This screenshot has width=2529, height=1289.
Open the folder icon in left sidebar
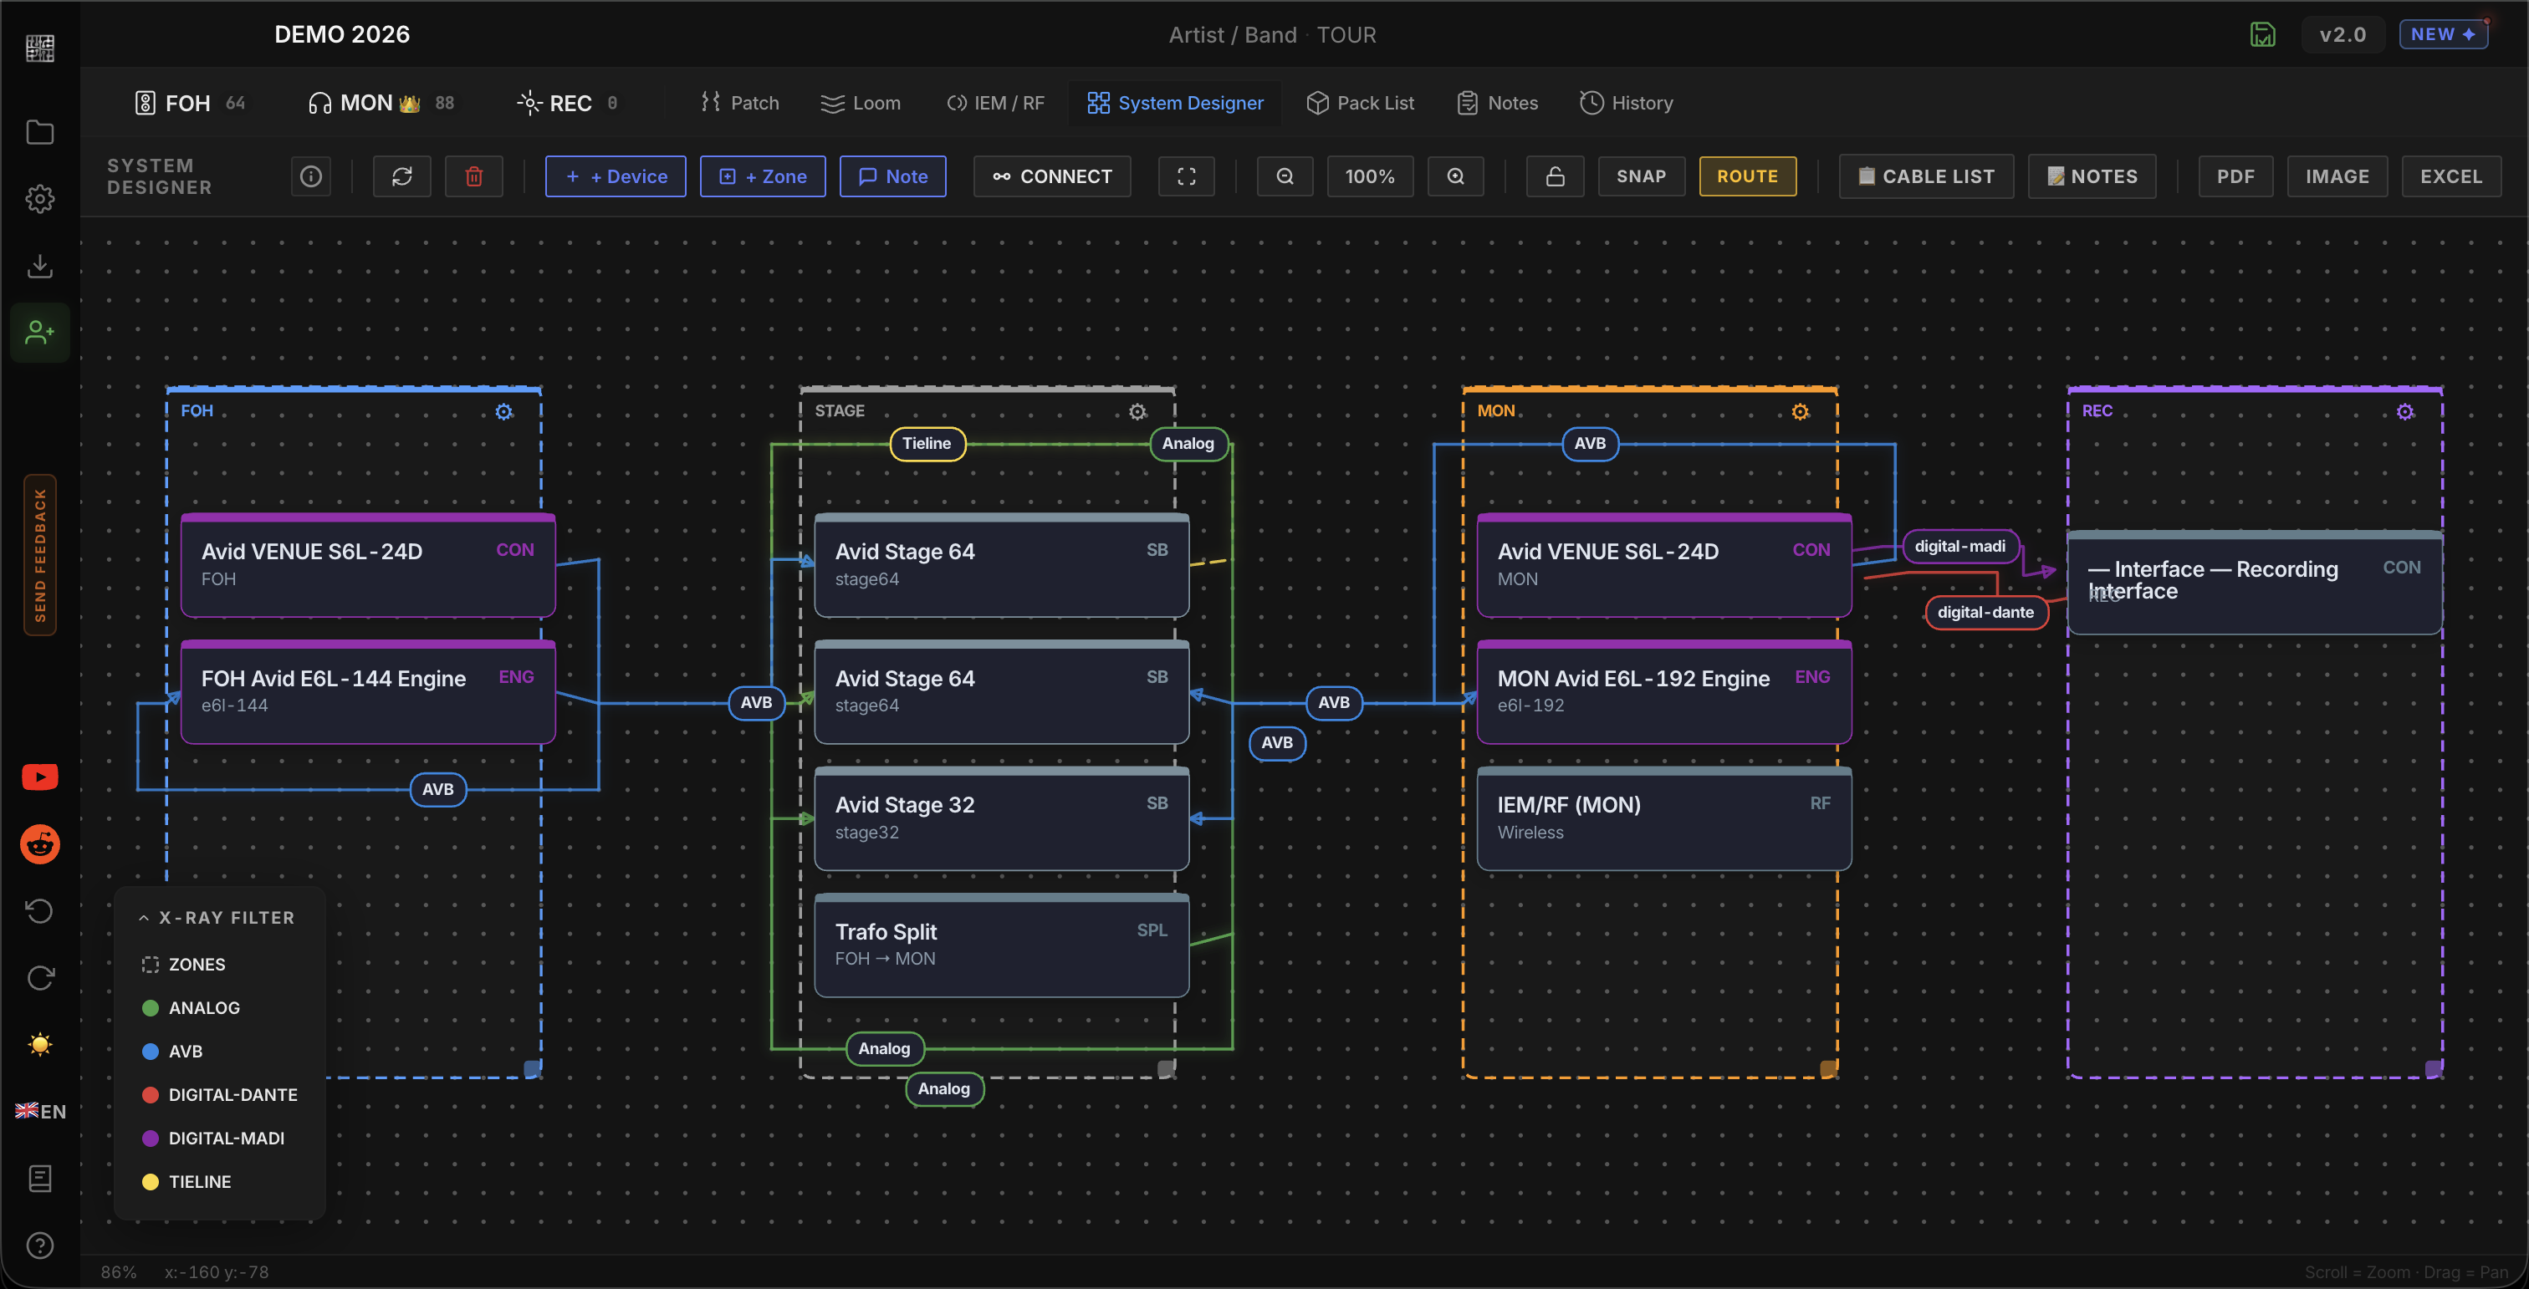[x=39, y=132]
